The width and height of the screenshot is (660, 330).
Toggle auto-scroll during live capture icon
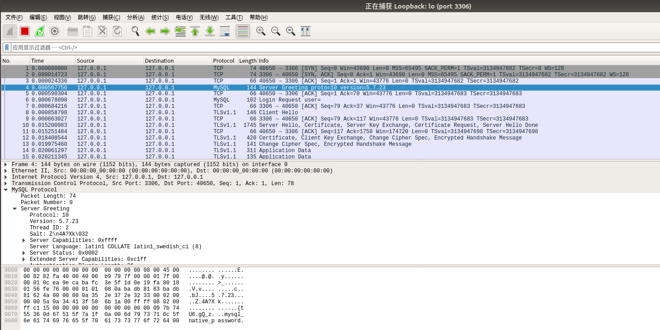click(225, 31)
